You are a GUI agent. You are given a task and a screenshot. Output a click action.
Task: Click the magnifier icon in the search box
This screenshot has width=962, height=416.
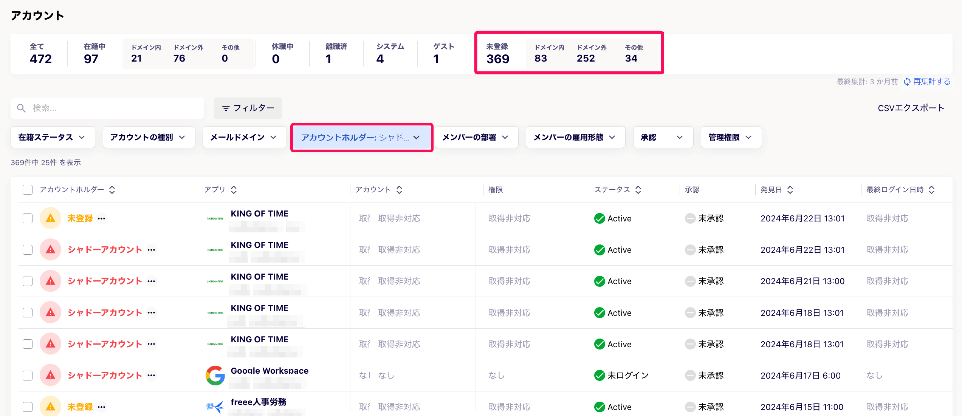(22, 108)
